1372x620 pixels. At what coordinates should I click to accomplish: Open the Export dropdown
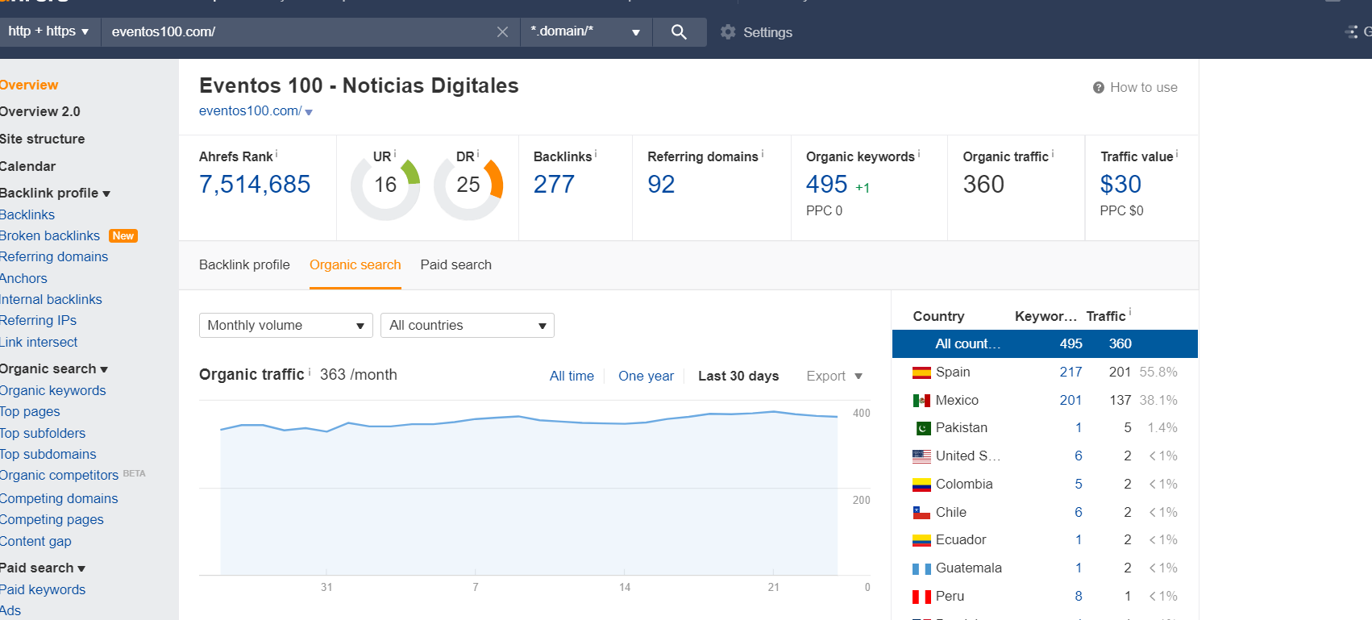pyautogui.click(x=834, y=377)
